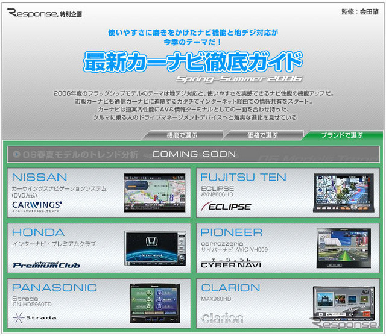Open the PIONEER brand heading
This screenshot has width=386, height=336.
coord(232,232)
